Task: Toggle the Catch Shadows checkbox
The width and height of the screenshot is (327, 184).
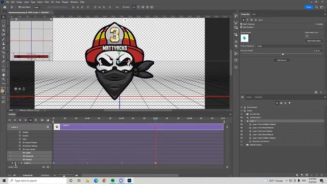Action: click(x=241, y=24)
